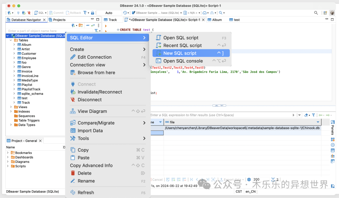Click the new folder icon in navigator toolbar

pos(81,25)
